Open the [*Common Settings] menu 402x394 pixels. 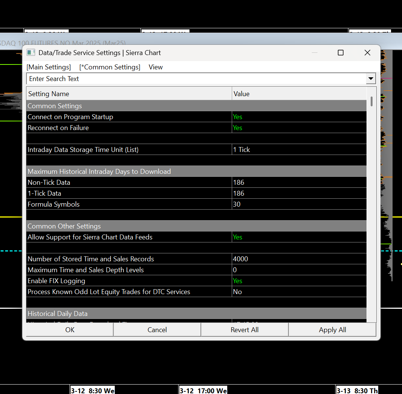coord(110,67)
